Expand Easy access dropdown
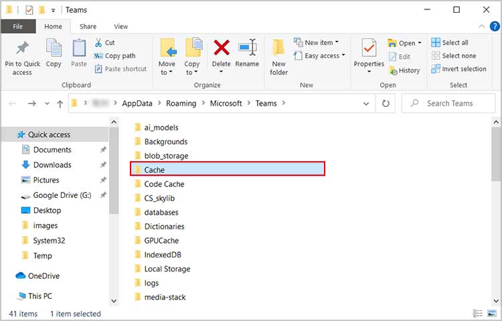The image size is (502, 321). 343,56
